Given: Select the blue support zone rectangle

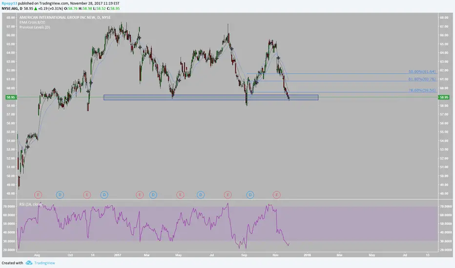Looking at the screenshot, I should click(211, 97).
